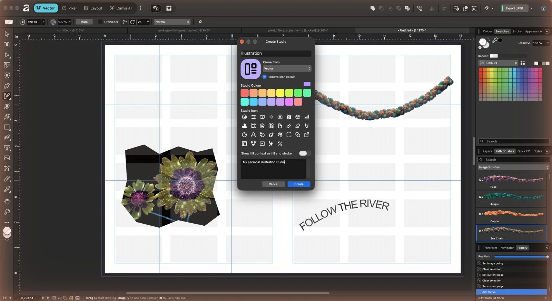Open brush settings gear in context toolbar

pyautogui.click(x=200, y=22)
